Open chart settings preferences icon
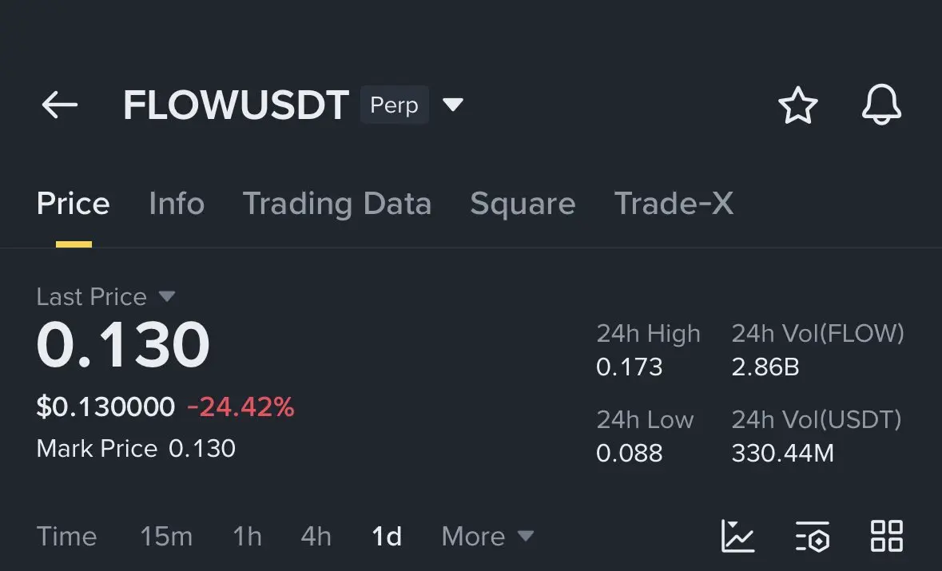The width and height of the screenshot is (942, 571). coord(813,536)
